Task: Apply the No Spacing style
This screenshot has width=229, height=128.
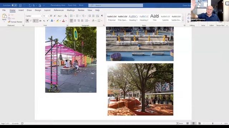Action: point(122,18)
